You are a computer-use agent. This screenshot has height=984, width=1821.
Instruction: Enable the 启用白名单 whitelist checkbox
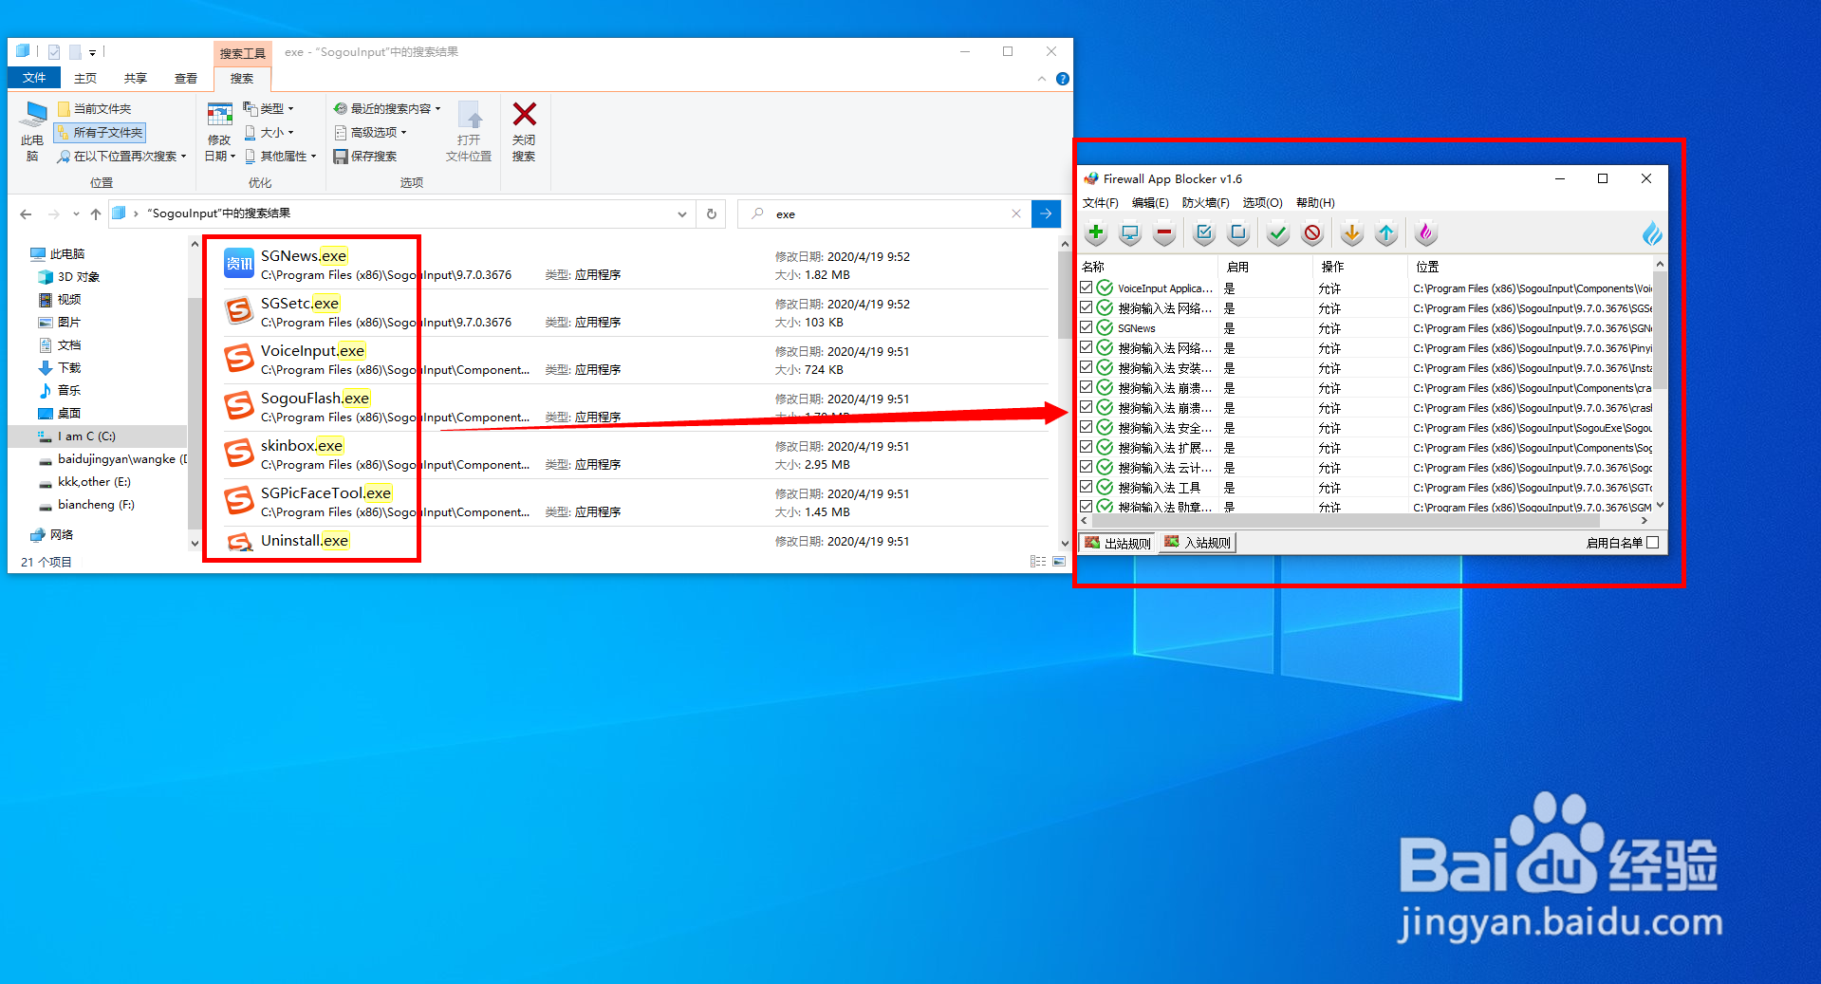(1652, 543)
